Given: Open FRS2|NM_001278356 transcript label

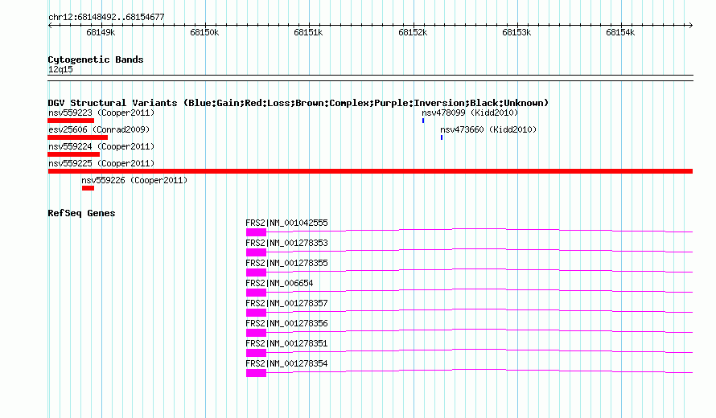Looking at the screenshot, I should coord(286,323).
